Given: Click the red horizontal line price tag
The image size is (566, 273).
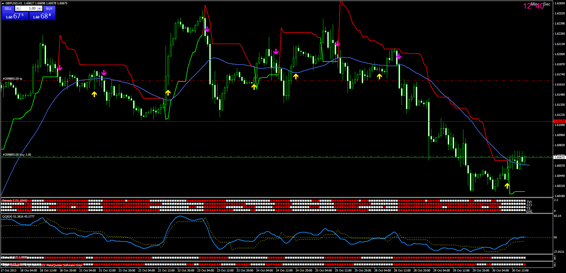Looking at the screenshot, I should 559,121.
